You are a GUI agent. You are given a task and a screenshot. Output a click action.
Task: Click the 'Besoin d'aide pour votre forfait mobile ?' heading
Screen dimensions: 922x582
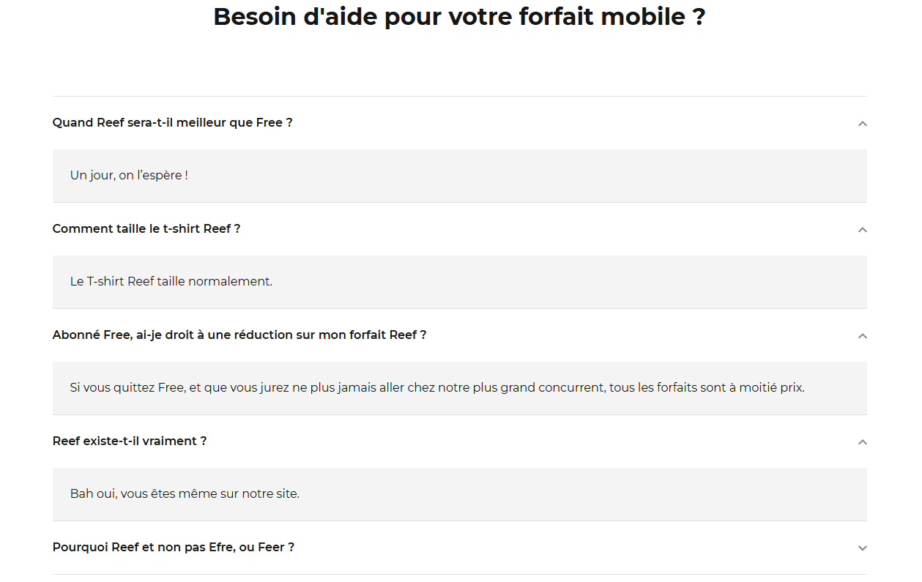click(x=459, y=17)
